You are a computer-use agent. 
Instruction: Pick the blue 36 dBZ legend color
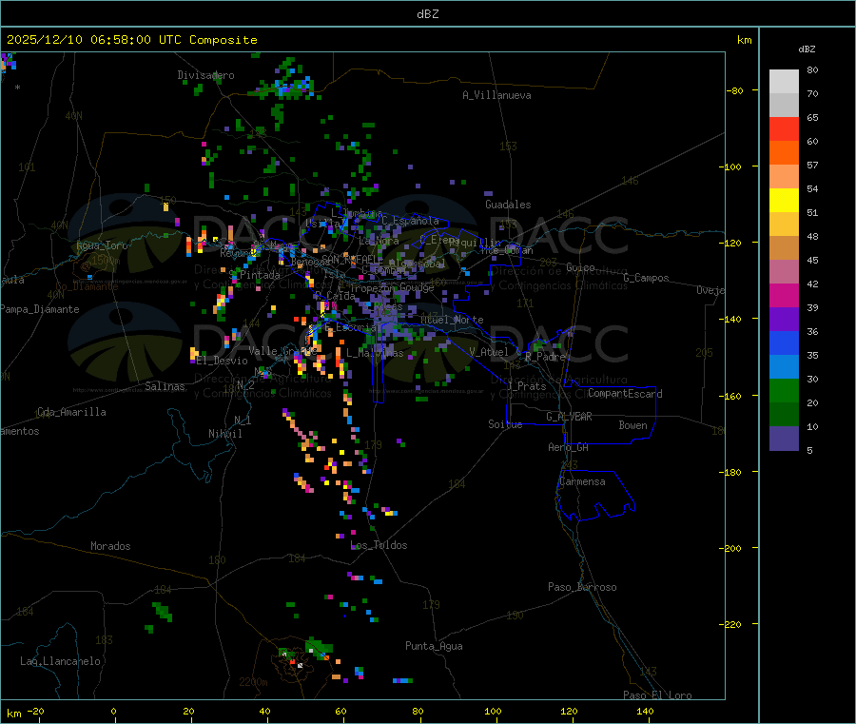click(x=784, y=342)
